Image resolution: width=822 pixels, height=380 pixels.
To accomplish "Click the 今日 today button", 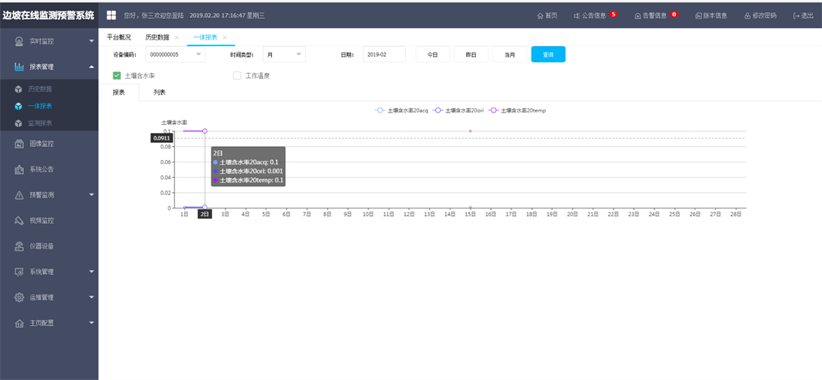I will coord(432,54).
